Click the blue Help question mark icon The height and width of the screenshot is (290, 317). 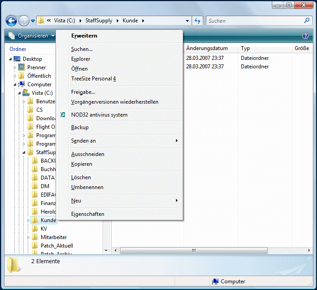click(x=305, y=36)
